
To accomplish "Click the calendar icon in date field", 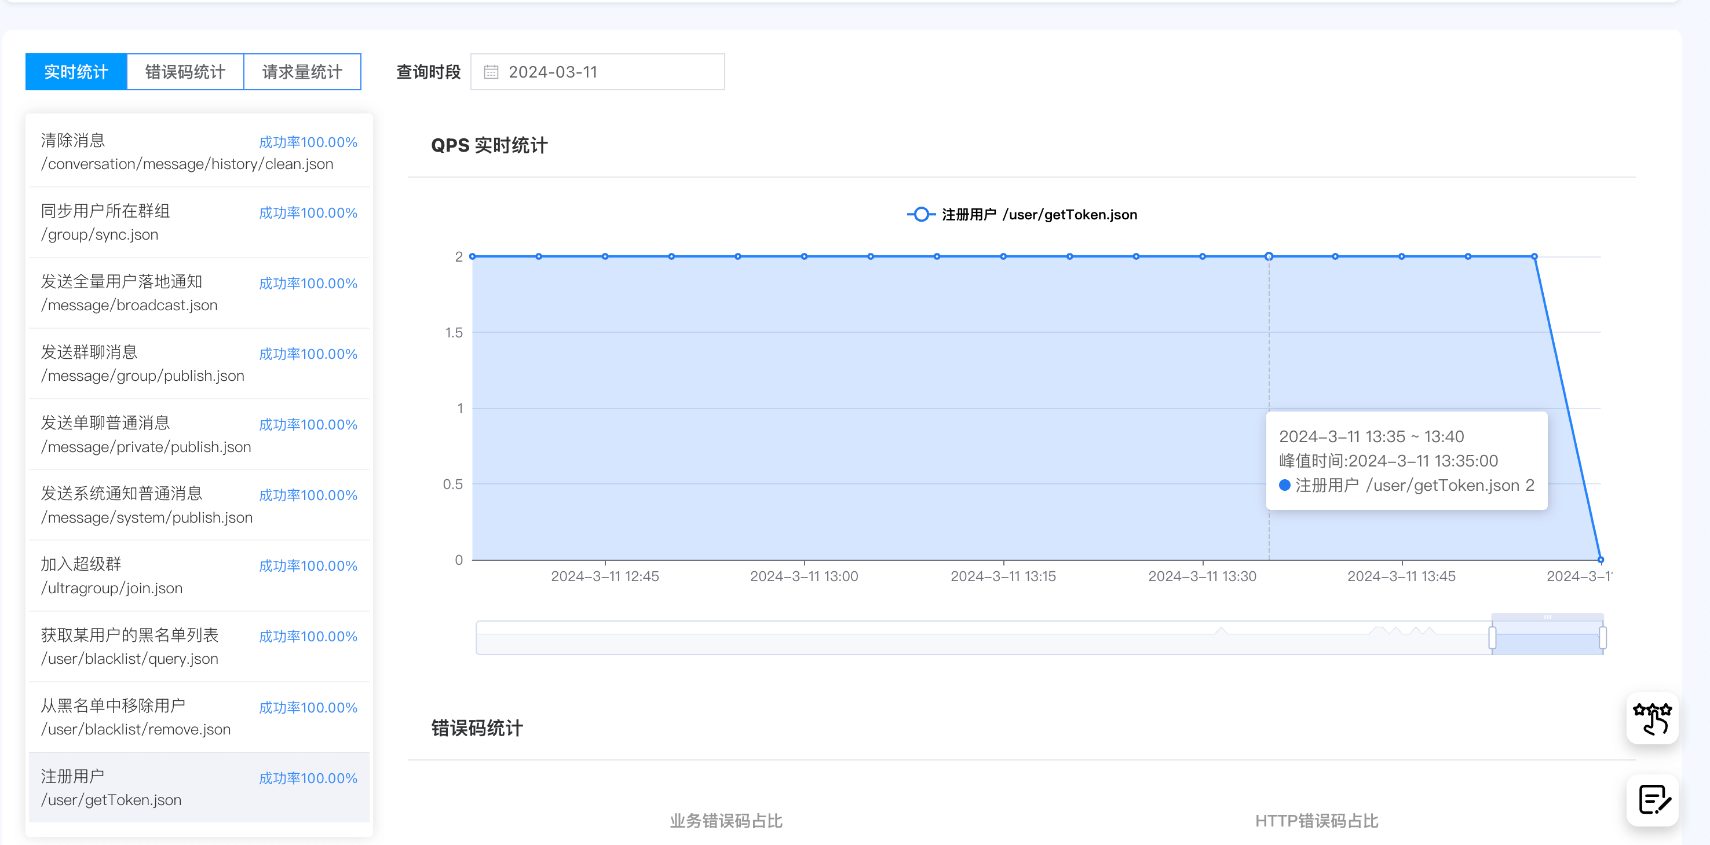I will click(491, 72).
